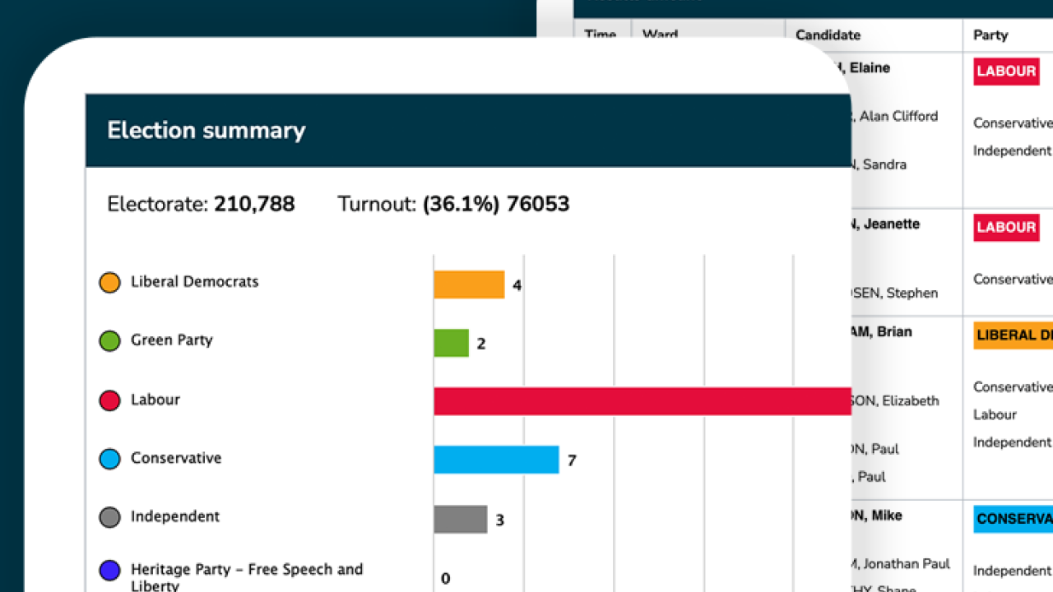This screenshot has width=1053, height=592.
Task: Click the Green Party legend circle icon
Action: pyautogui.click(x=109, y=340)
